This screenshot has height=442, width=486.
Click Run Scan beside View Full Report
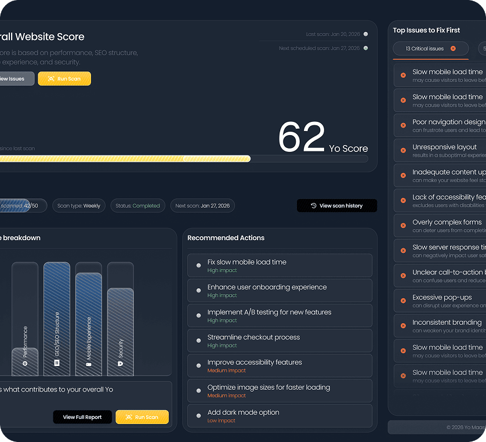pos(142,417)
